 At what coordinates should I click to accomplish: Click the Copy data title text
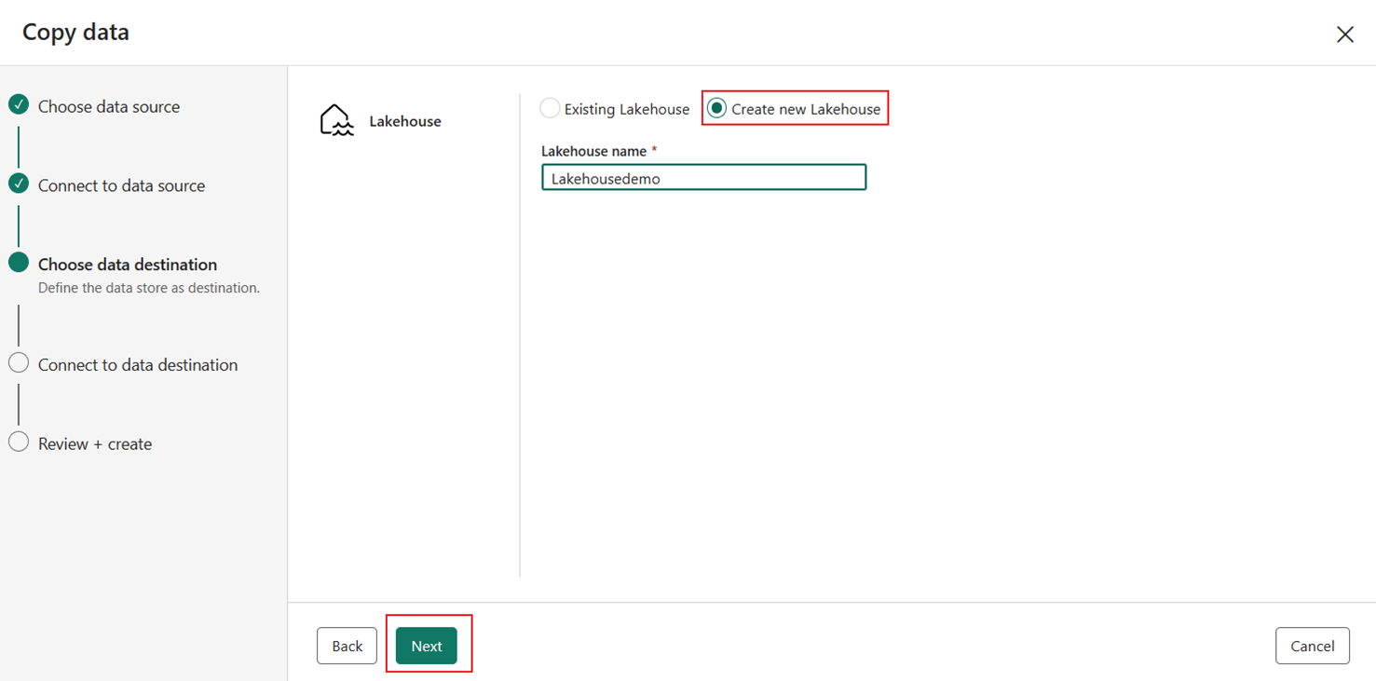click(x=75, y=32)
